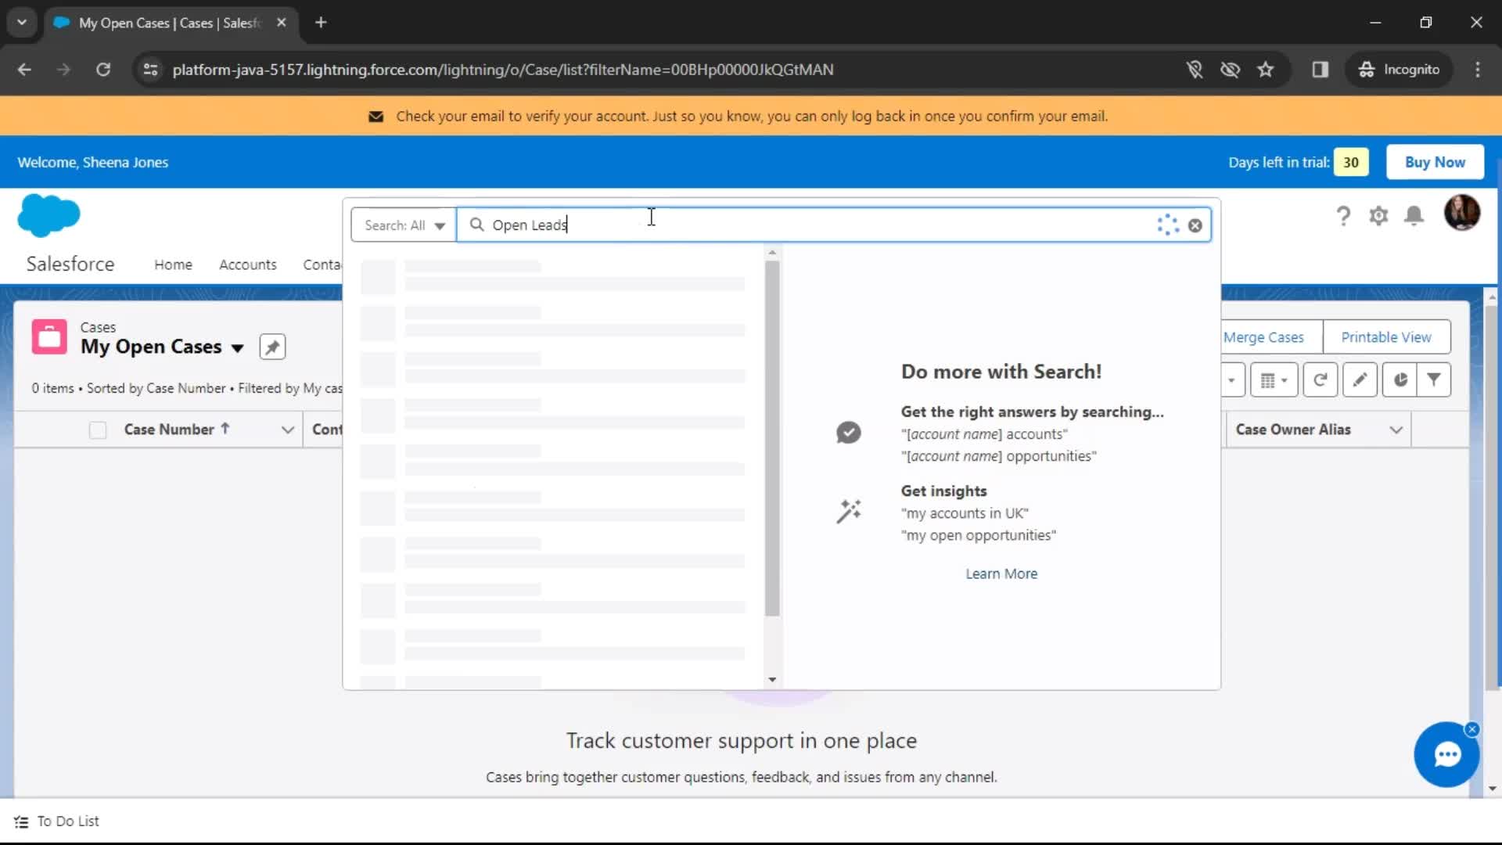
Task: Open the To Do List utility
Action: tap(57, 822)
